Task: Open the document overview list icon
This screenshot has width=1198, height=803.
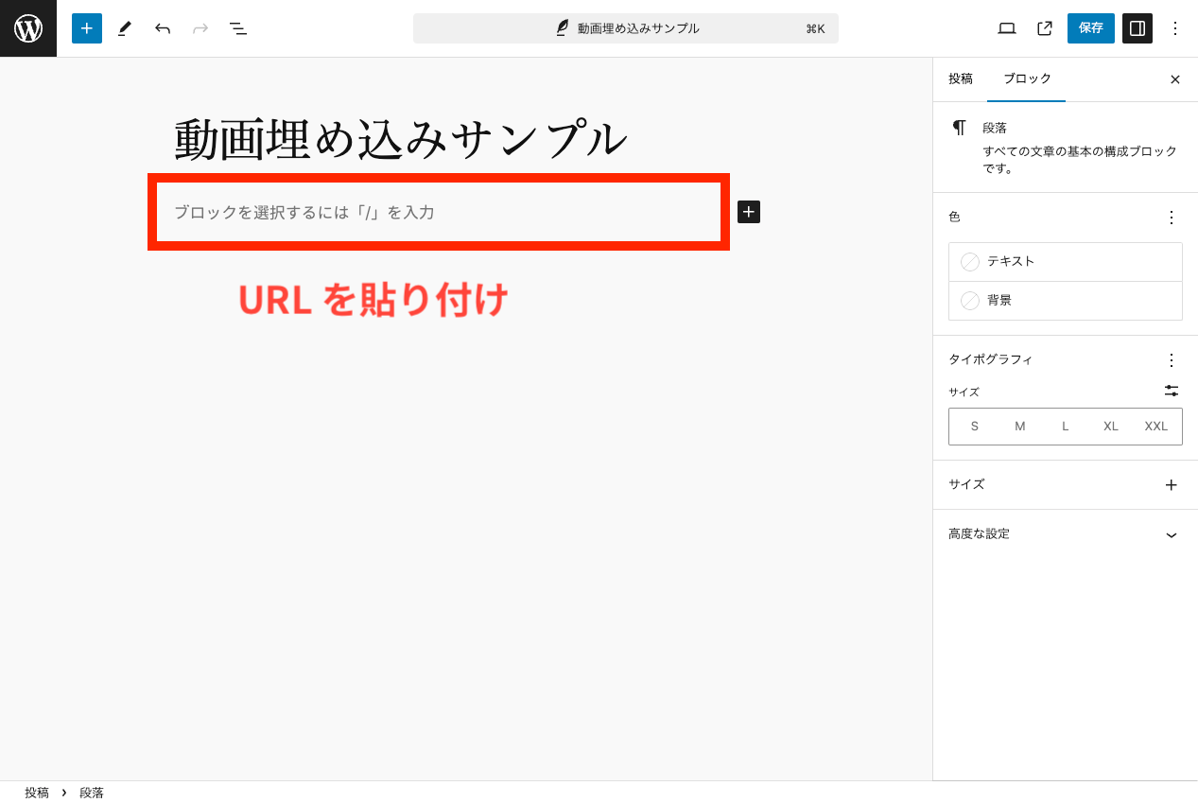Action: point(238,28)
